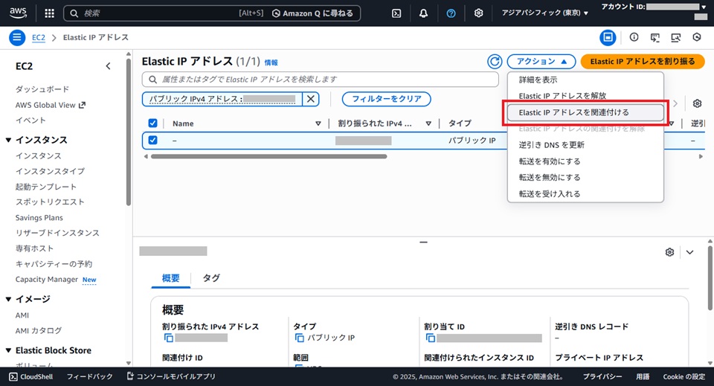Click the blue highlighted panel icon in breadcrumb bar
Viewport: 714px width, 386px height.
pos(608,37)
